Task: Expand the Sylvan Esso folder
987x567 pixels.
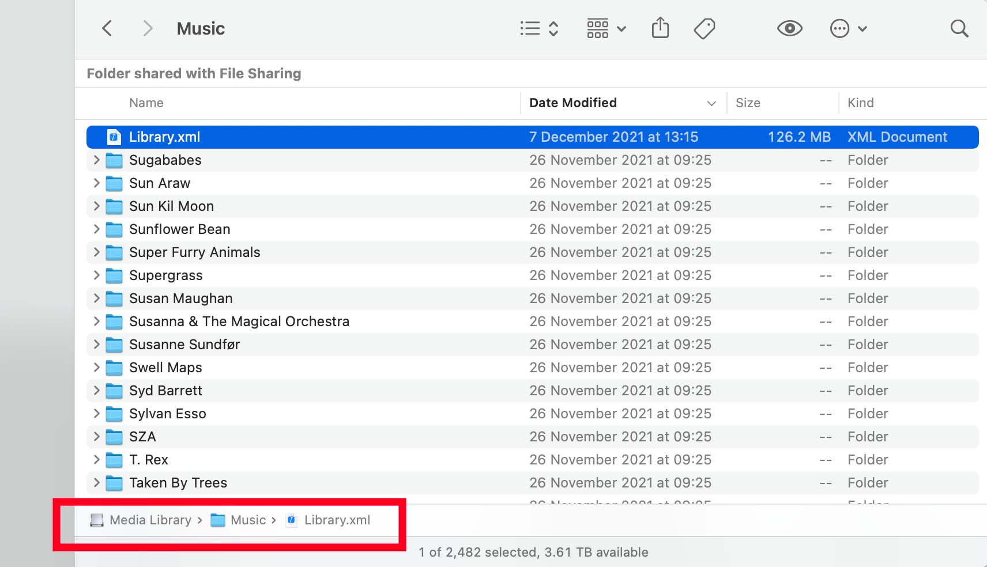Action: point(96,413)
